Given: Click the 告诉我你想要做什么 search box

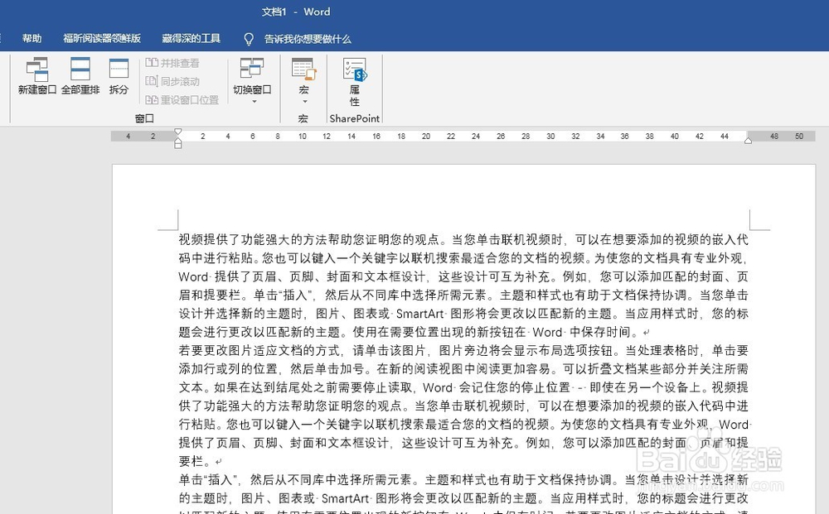Looking at the screenshot, I should click(x=308, y=39).
